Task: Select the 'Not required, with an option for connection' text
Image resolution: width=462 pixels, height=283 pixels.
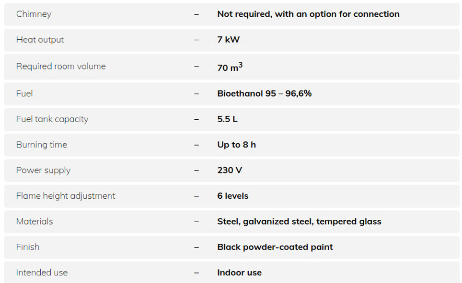Action: tap(308, 14)
